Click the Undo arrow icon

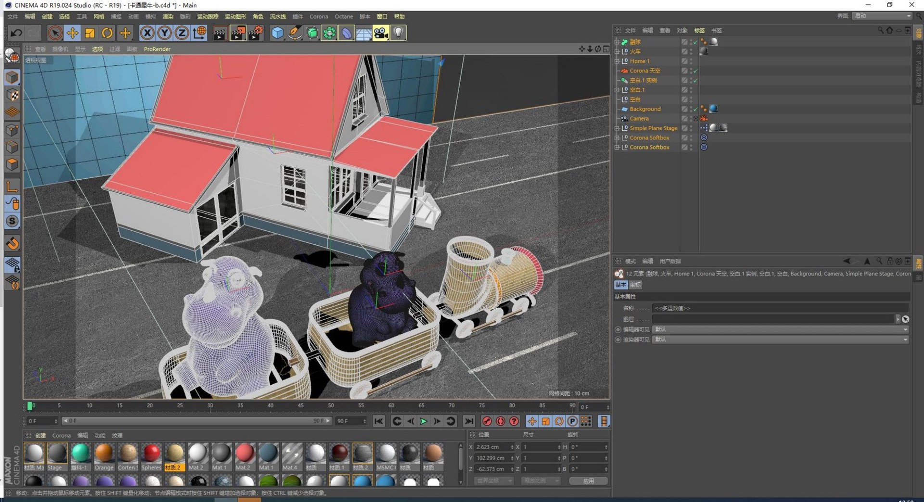click(16, 33)
